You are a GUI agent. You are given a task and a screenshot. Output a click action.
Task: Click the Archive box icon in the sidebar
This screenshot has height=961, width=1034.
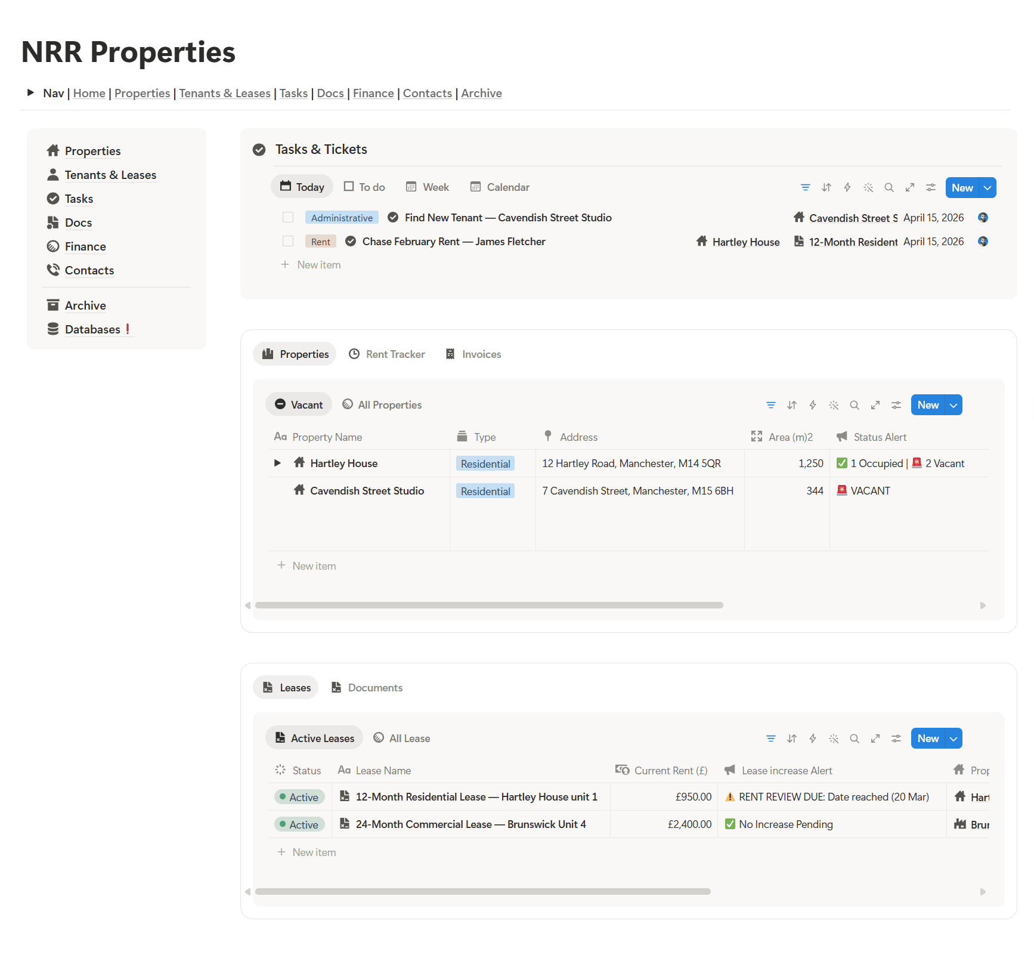point(53,305)
